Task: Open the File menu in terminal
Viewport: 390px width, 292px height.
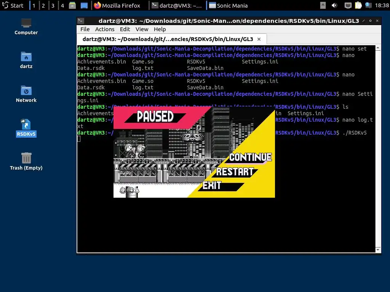Action: pos(85,29)
